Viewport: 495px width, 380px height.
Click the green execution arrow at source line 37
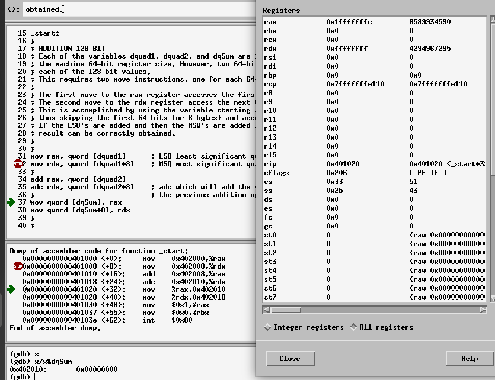[x=11, y=202]
